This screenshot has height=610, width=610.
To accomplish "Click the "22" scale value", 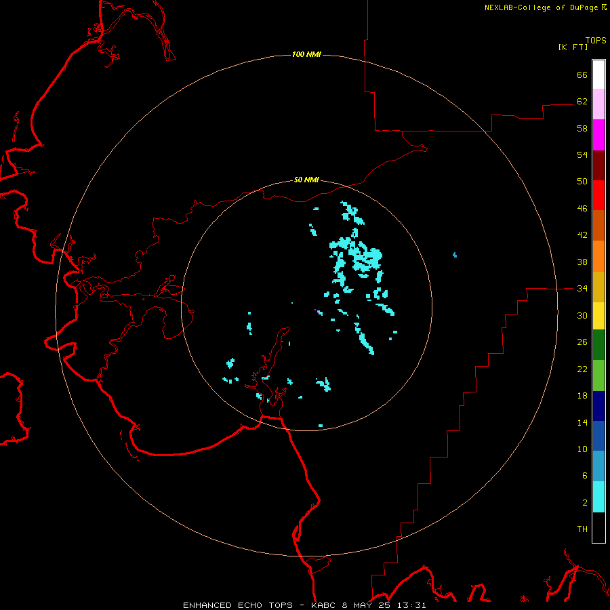I will tap(582, 369).
